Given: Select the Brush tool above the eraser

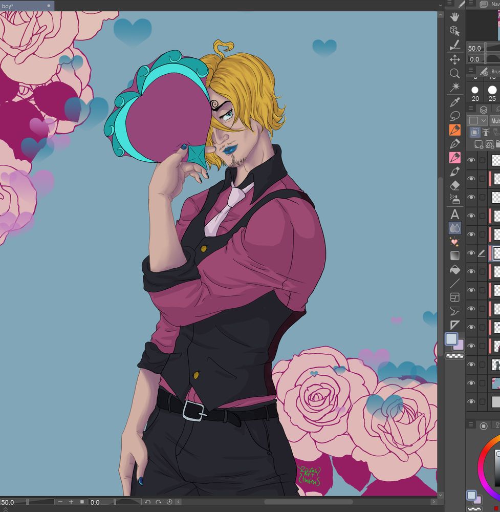Looking at the screenshot, I should pos(454,172).
